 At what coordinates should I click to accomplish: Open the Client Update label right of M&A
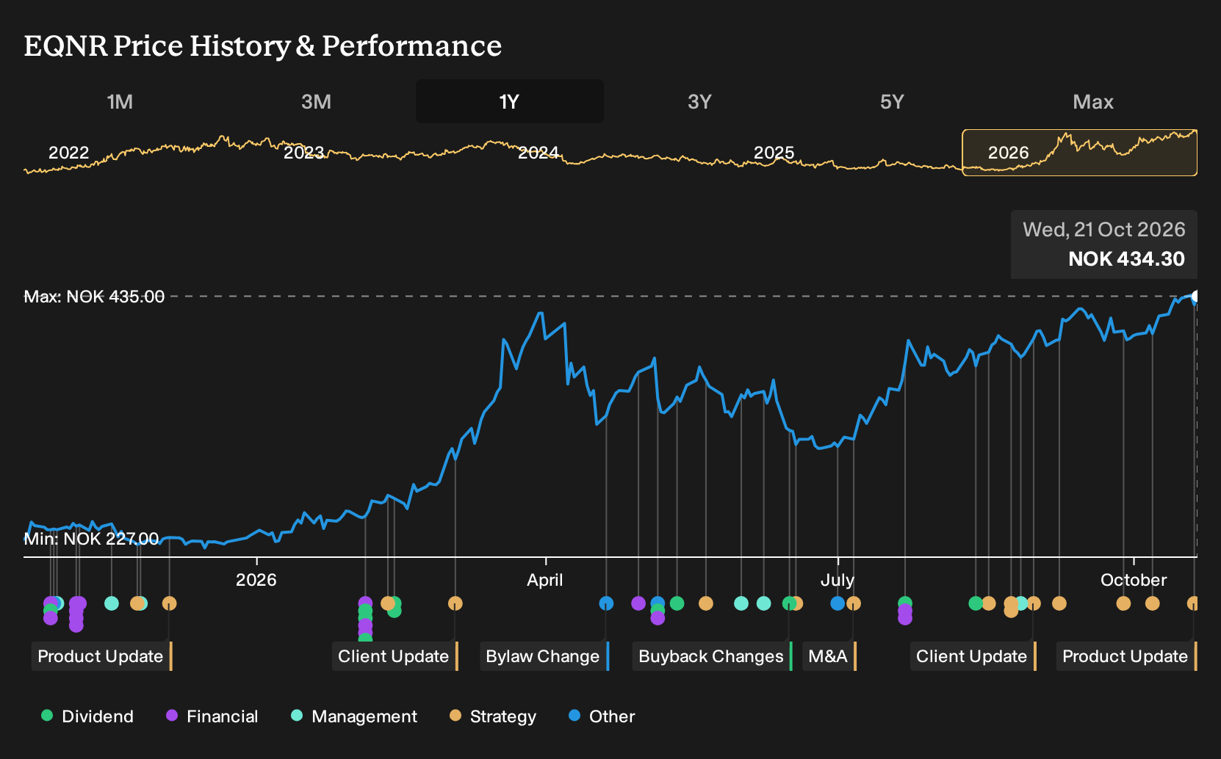click(973, 656)
